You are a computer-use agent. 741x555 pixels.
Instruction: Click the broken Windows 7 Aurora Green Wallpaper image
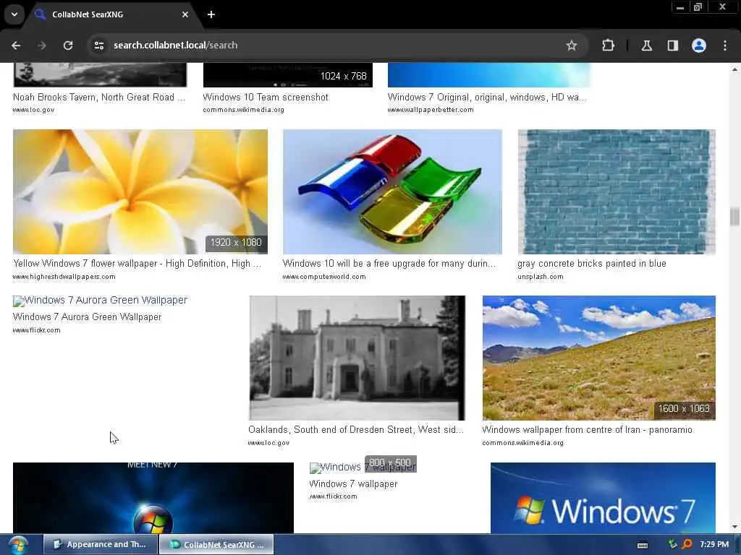(100, 300)
